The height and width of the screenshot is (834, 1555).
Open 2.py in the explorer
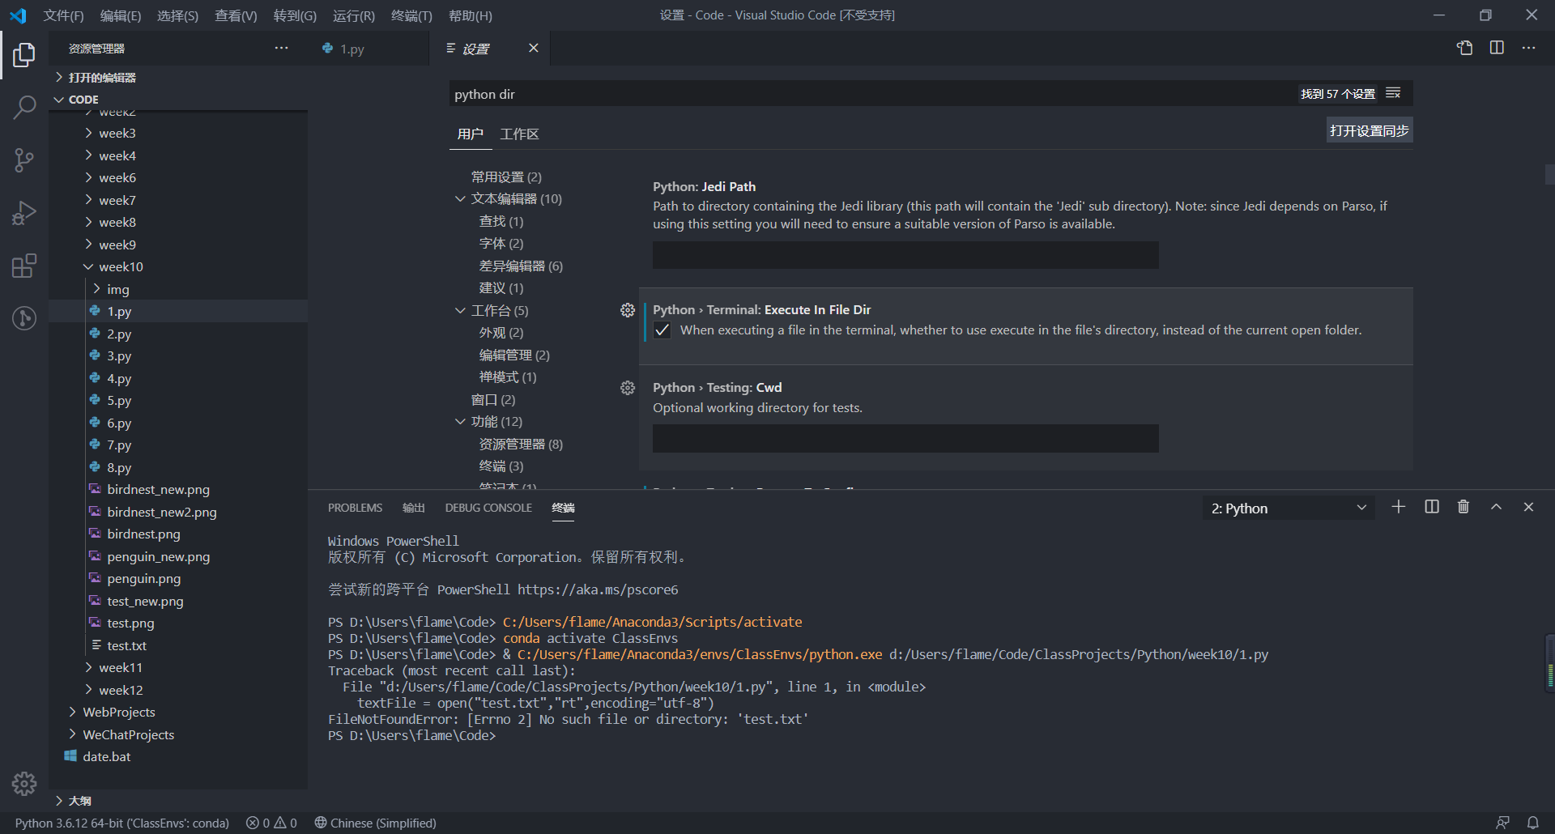[x=119, y=334]
